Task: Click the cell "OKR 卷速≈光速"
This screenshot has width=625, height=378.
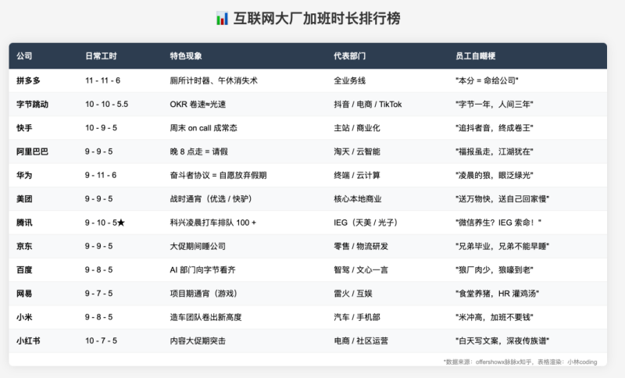Action: click(x=198, y=105)
